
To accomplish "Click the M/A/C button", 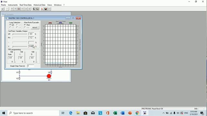I will 35,27.
